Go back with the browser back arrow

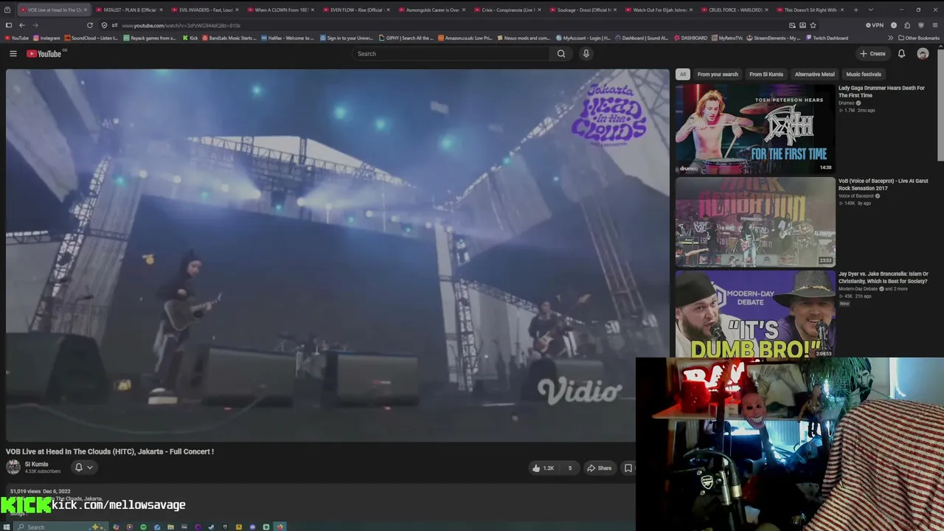pyautogui.click(x=21, y=25)
